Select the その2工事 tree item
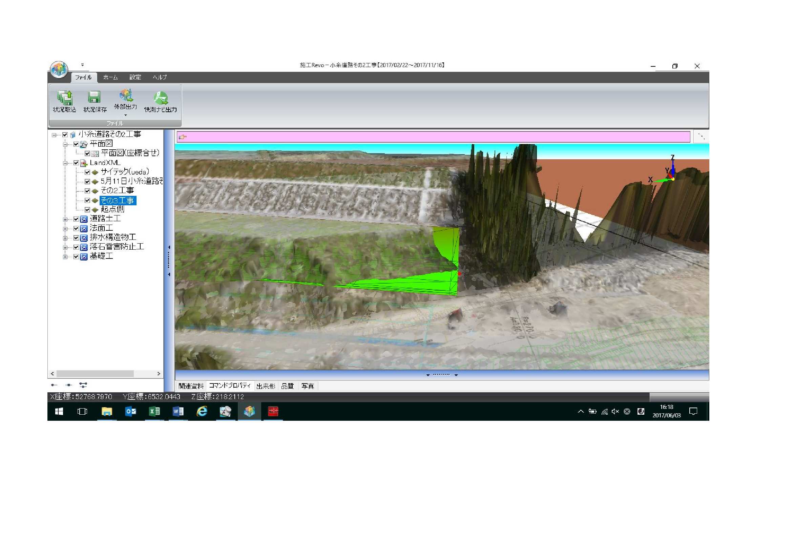Viewport: 792px width, 560px height. tap(117, 190)
